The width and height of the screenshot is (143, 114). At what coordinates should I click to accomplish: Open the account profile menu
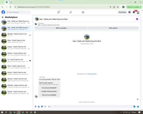(138, 12)
